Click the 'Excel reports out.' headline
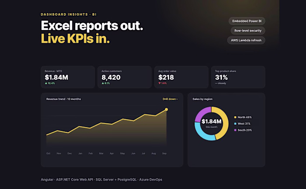The height and width of the screenshot is (189, 306). pos(92,26)
